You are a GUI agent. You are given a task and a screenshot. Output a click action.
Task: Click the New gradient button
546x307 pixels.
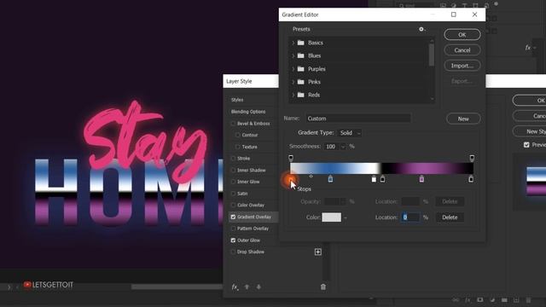coord(463,119)
